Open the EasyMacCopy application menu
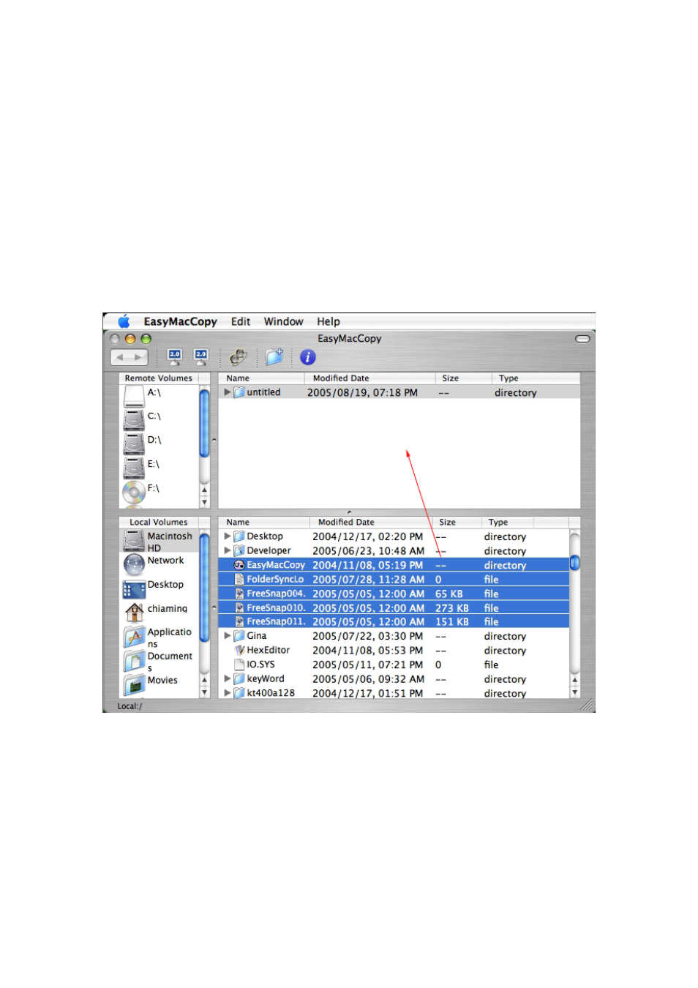The image size is (698, 988). point(180,321)
